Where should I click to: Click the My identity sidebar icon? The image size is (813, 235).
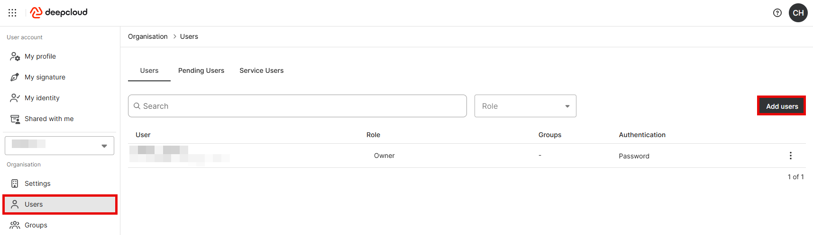coord(15,98)
